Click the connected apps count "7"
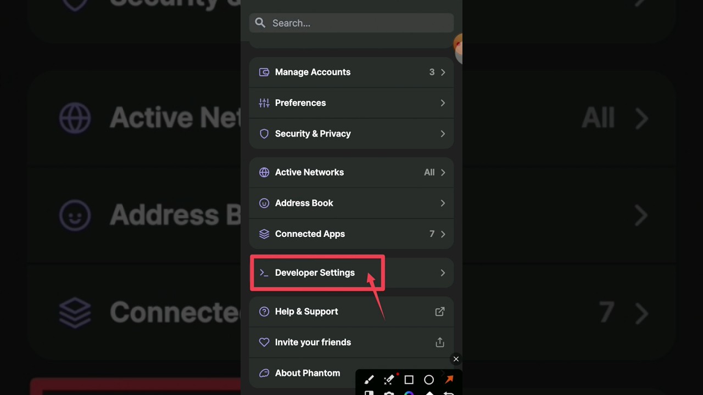Screen dimensions: 703x395 click(432, 234)
